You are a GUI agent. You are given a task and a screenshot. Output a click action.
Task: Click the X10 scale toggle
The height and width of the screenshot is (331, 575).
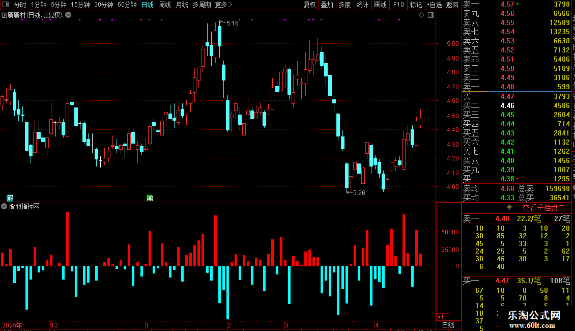[x=442, y=317]
